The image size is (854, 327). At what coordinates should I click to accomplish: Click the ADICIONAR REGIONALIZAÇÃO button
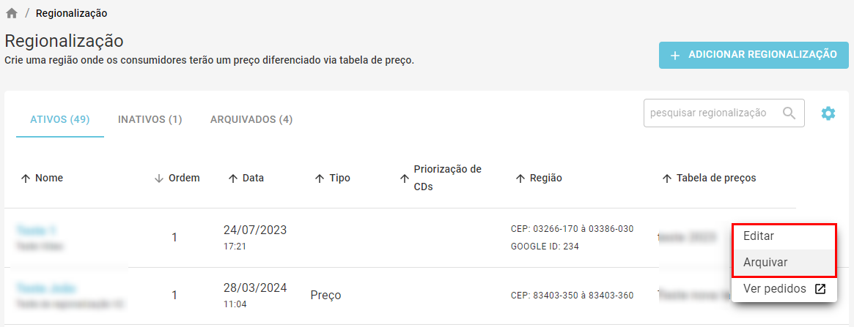point(754,55)
